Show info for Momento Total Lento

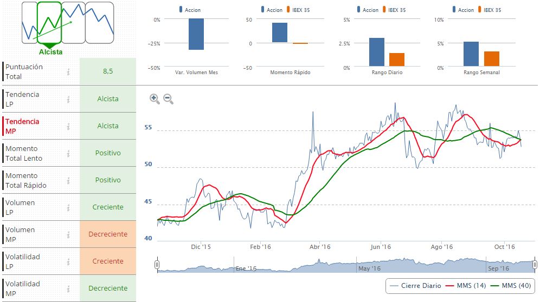68,153
